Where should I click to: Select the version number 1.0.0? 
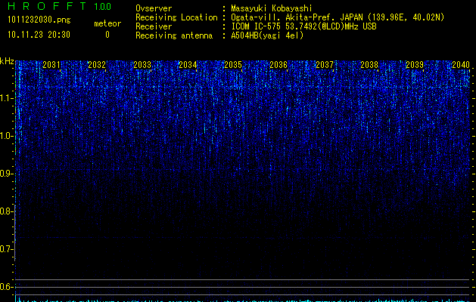pos(103,7)
